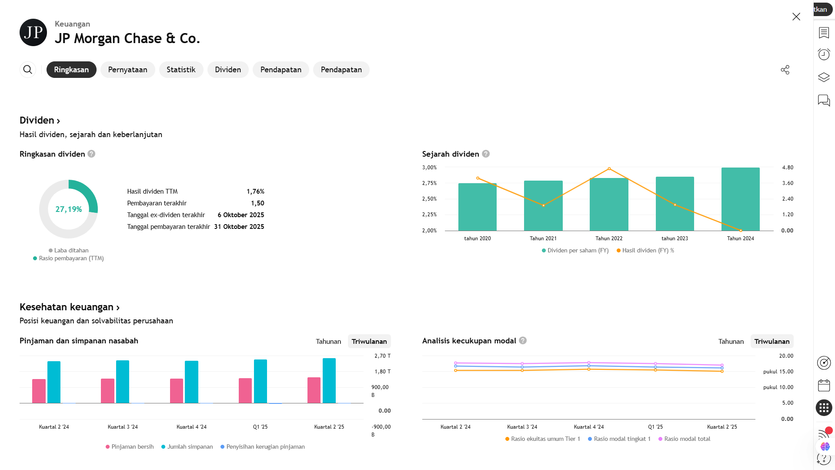
Task: Open the chat bubbles icon
Action: pyautogui.click(x=824, y=101)
